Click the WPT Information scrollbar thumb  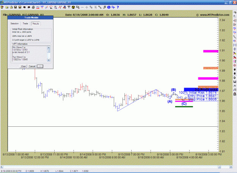pyautogui.click(x=49, y=51)
